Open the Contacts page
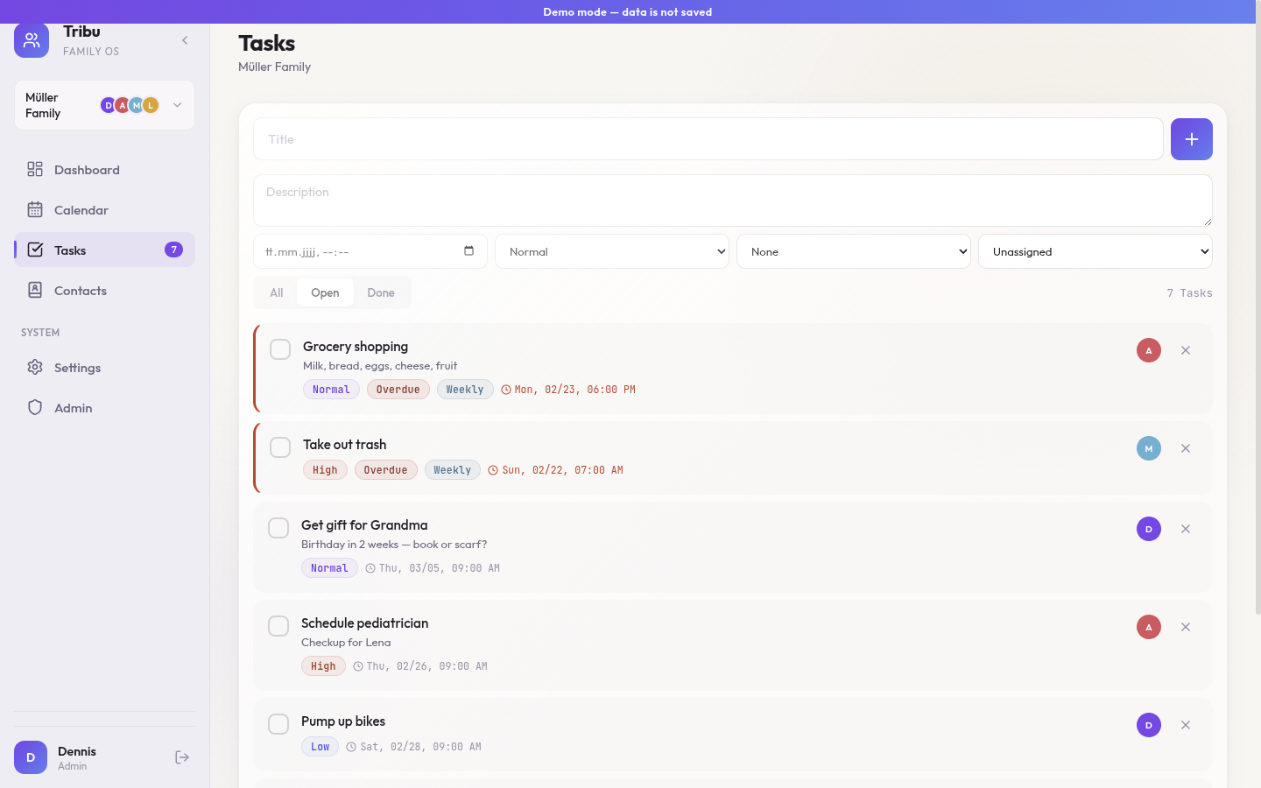The height and width of the screenshot is (788, 1261). tap(104, 291)
